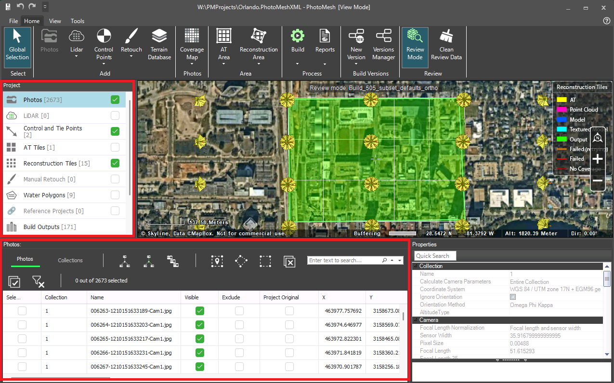Click the clear filter funnel icon

pyautogui.click(x=38, y=281)
